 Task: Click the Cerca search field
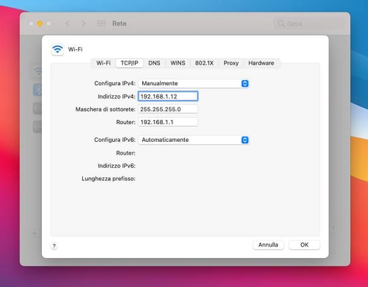310,24
